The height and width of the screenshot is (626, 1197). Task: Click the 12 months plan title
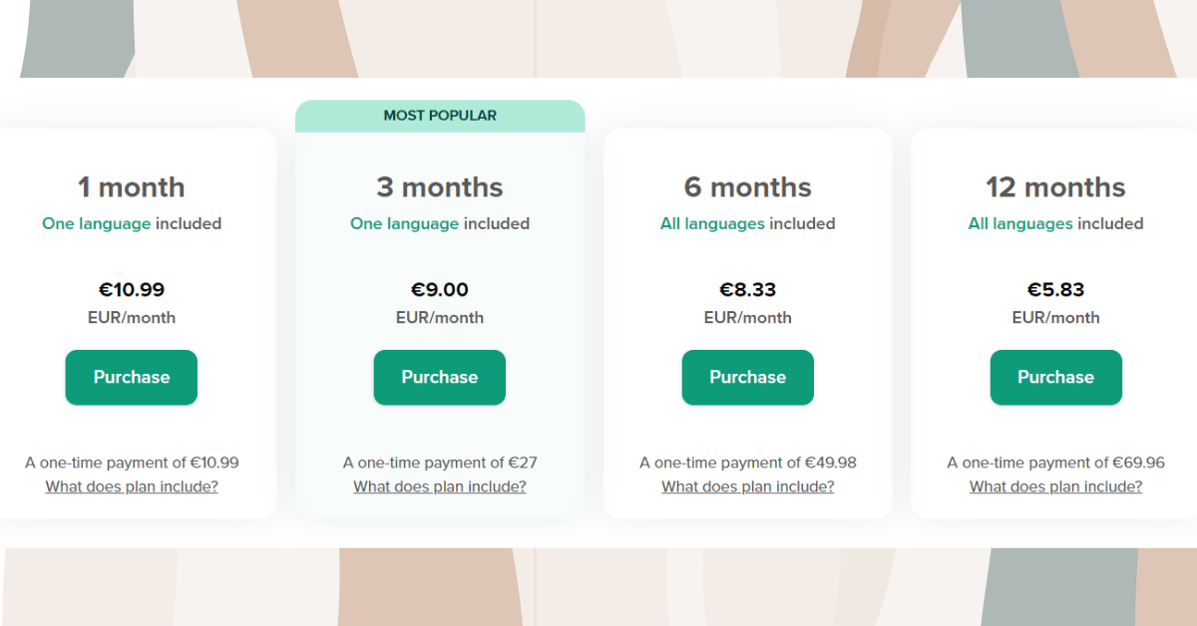point(1056,187)
